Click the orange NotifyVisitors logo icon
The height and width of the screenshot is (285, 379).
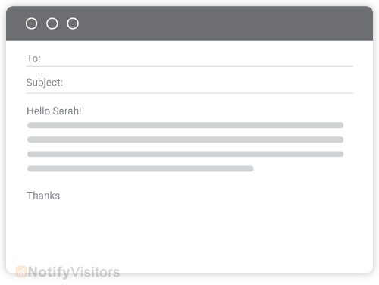[21, 272]
